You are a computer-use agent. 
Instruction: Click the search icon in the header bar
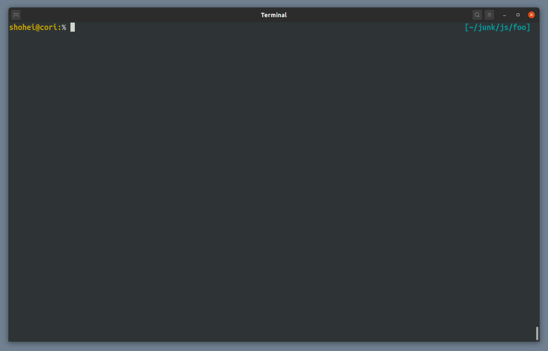pos(477,15)
